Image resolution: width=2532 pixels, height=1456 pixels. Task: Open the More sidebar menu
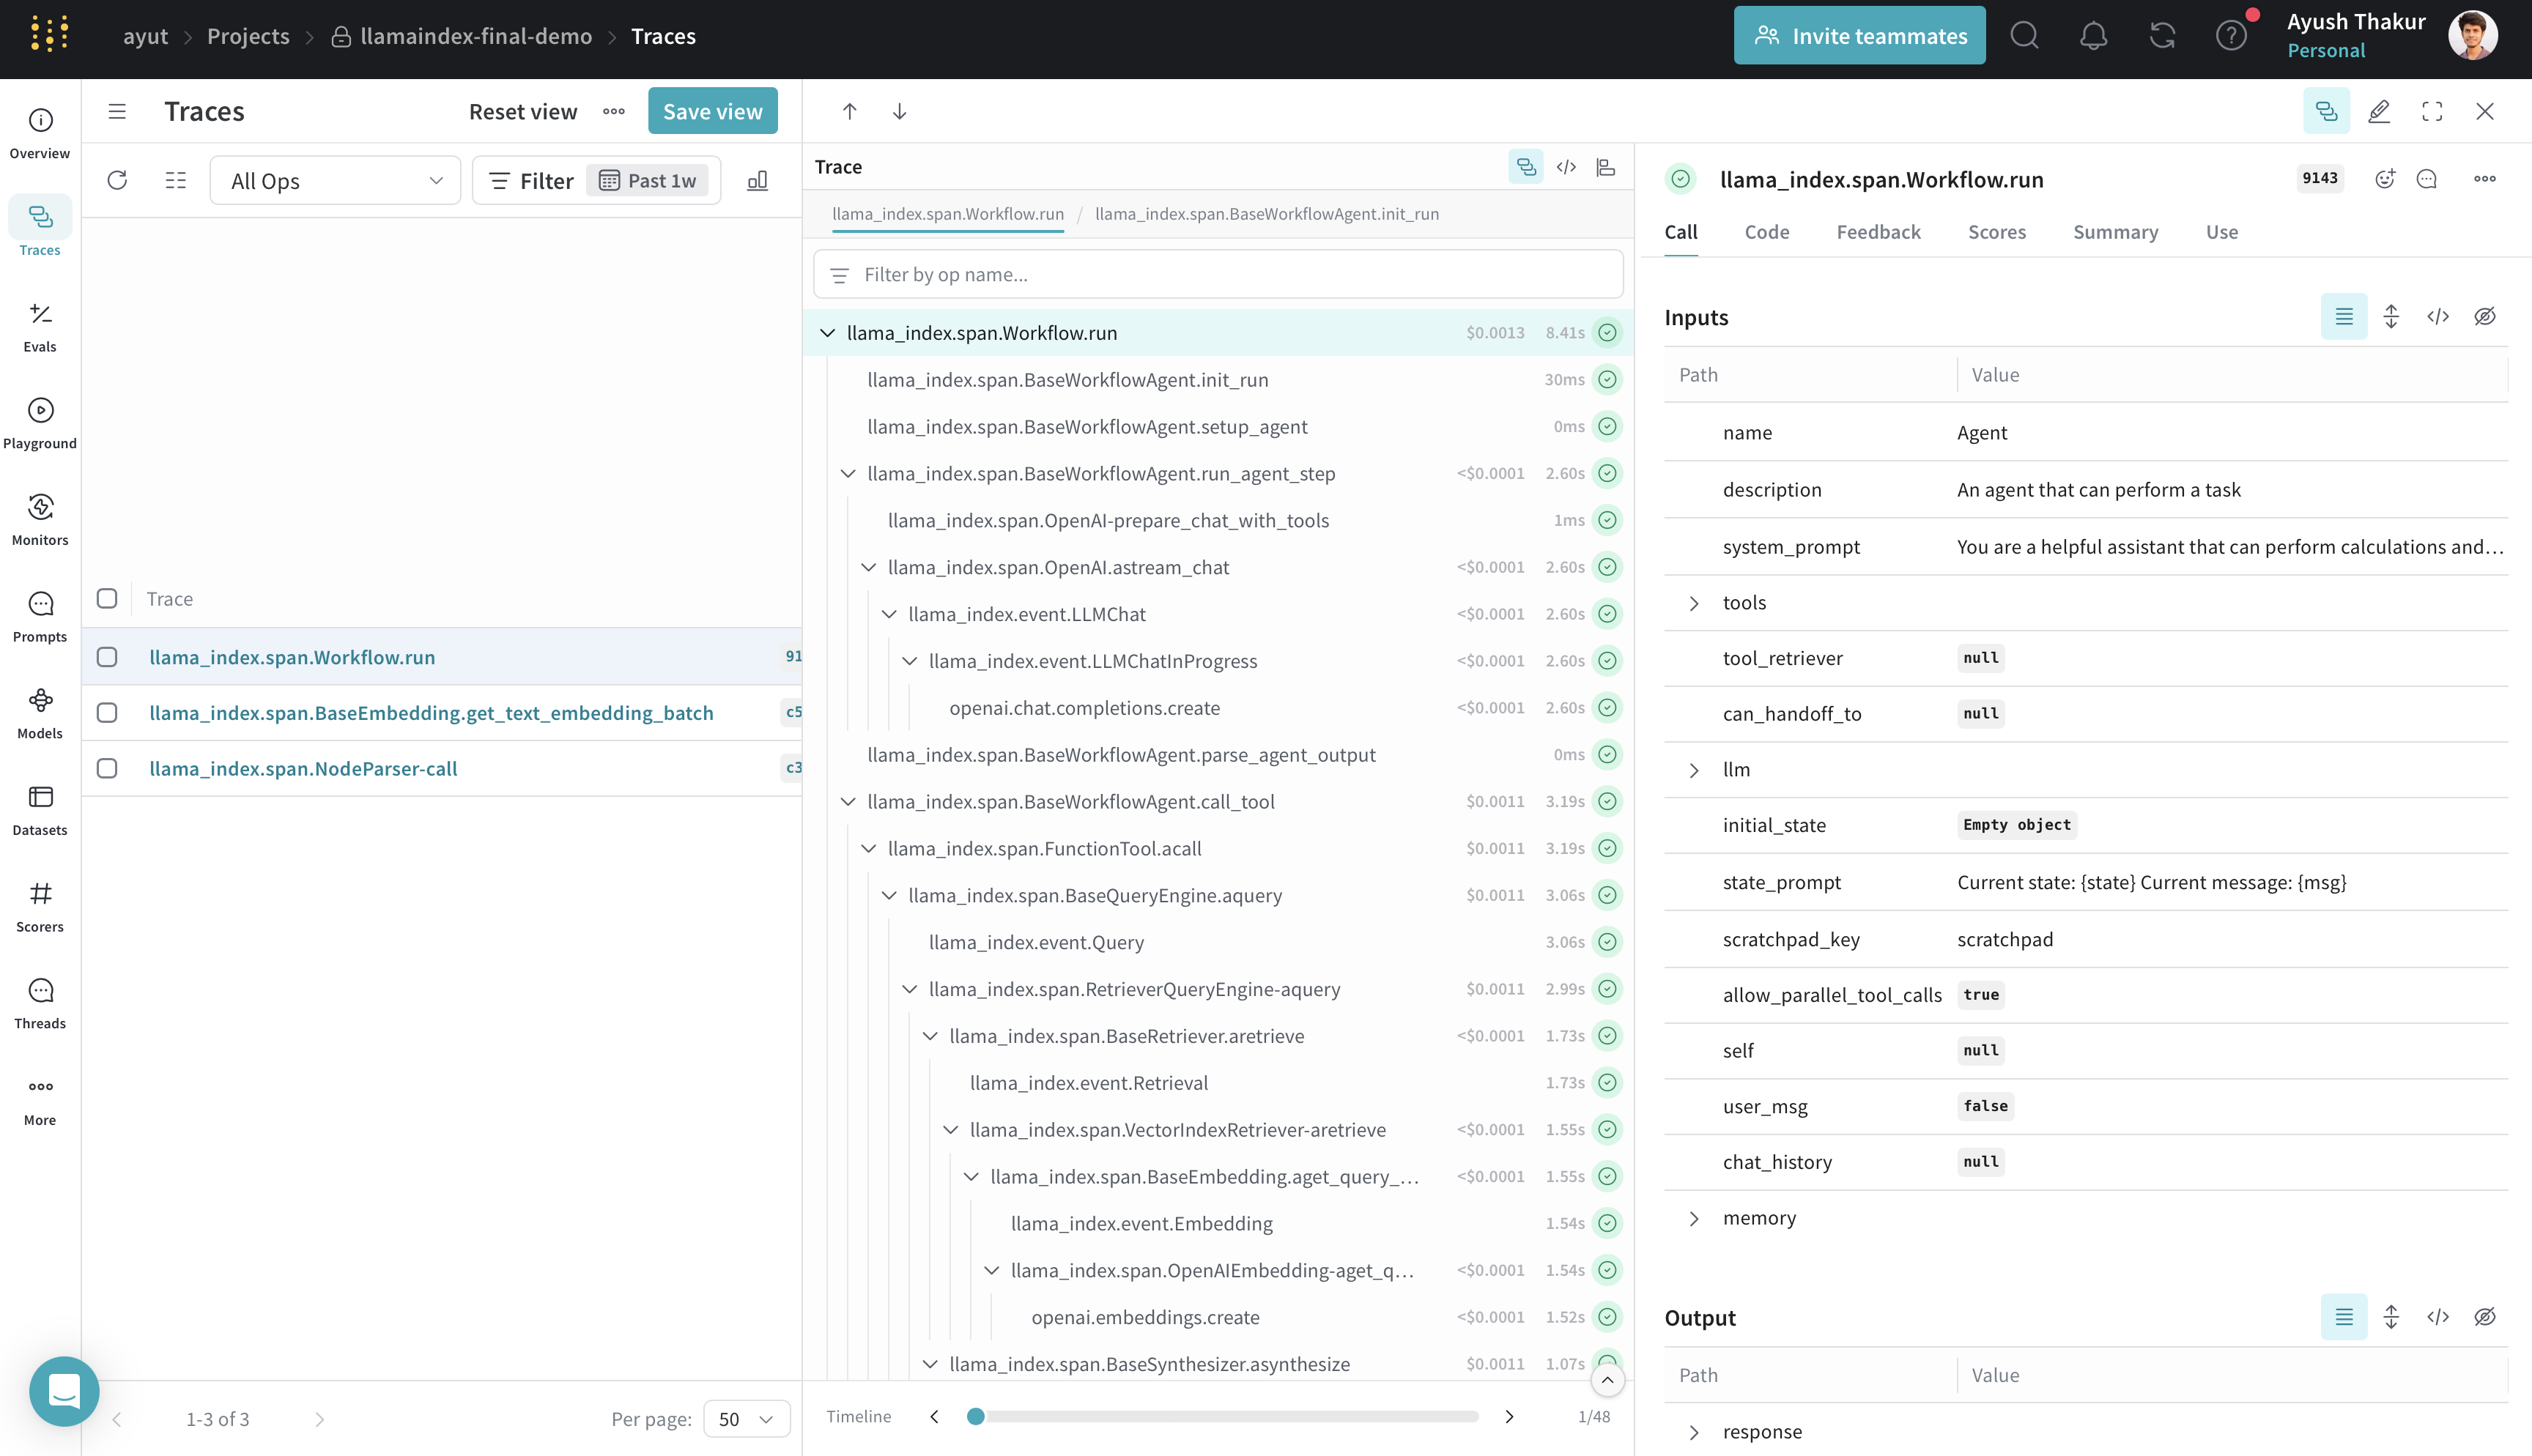click(40, 1100)
